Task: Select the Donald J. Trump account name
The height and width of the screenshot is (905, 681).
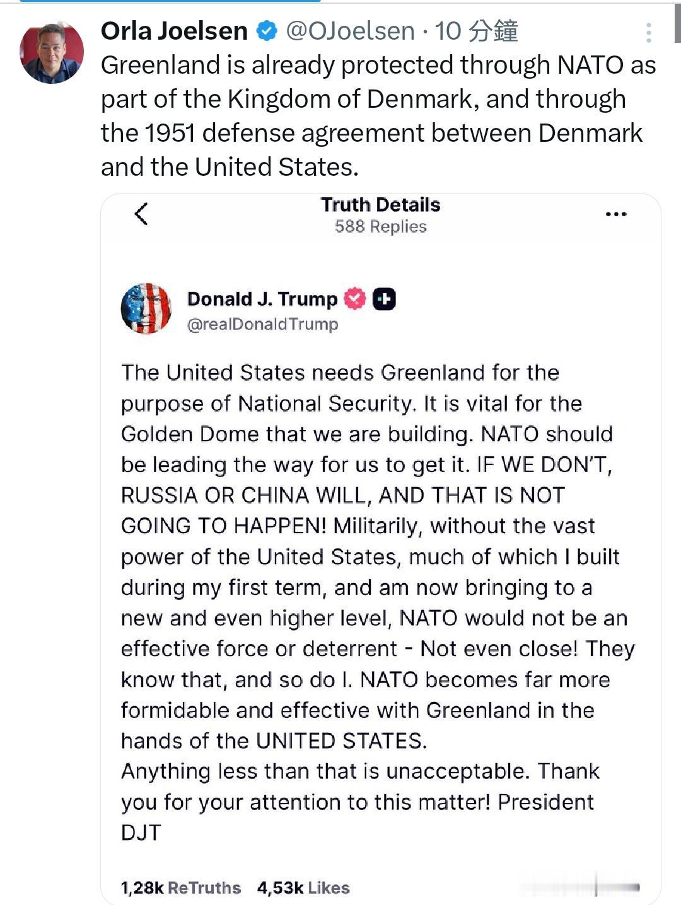Action: click(262, 299)
